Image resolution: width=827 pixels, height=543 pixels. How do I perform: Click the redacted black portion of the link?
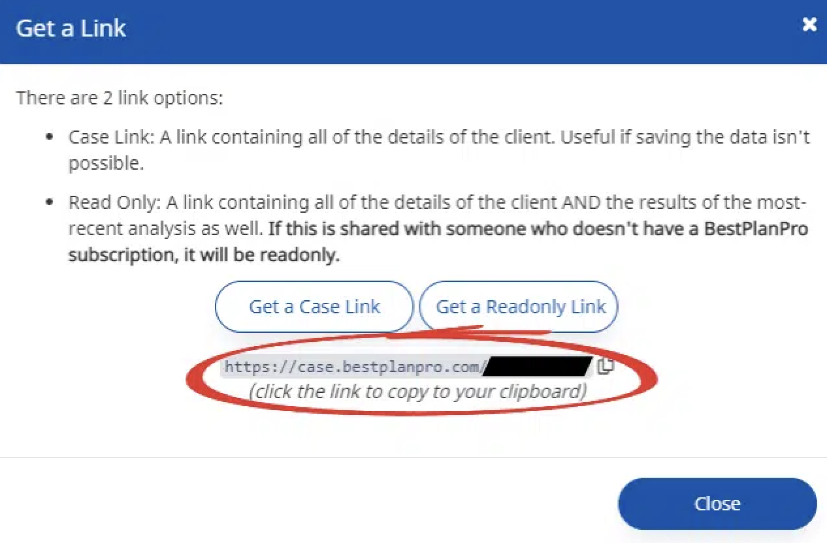point(538,367)
